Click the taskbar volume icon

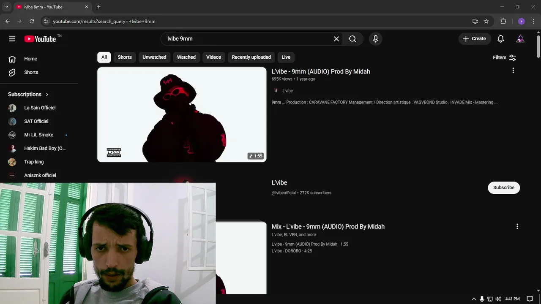(x=498, y=299)
